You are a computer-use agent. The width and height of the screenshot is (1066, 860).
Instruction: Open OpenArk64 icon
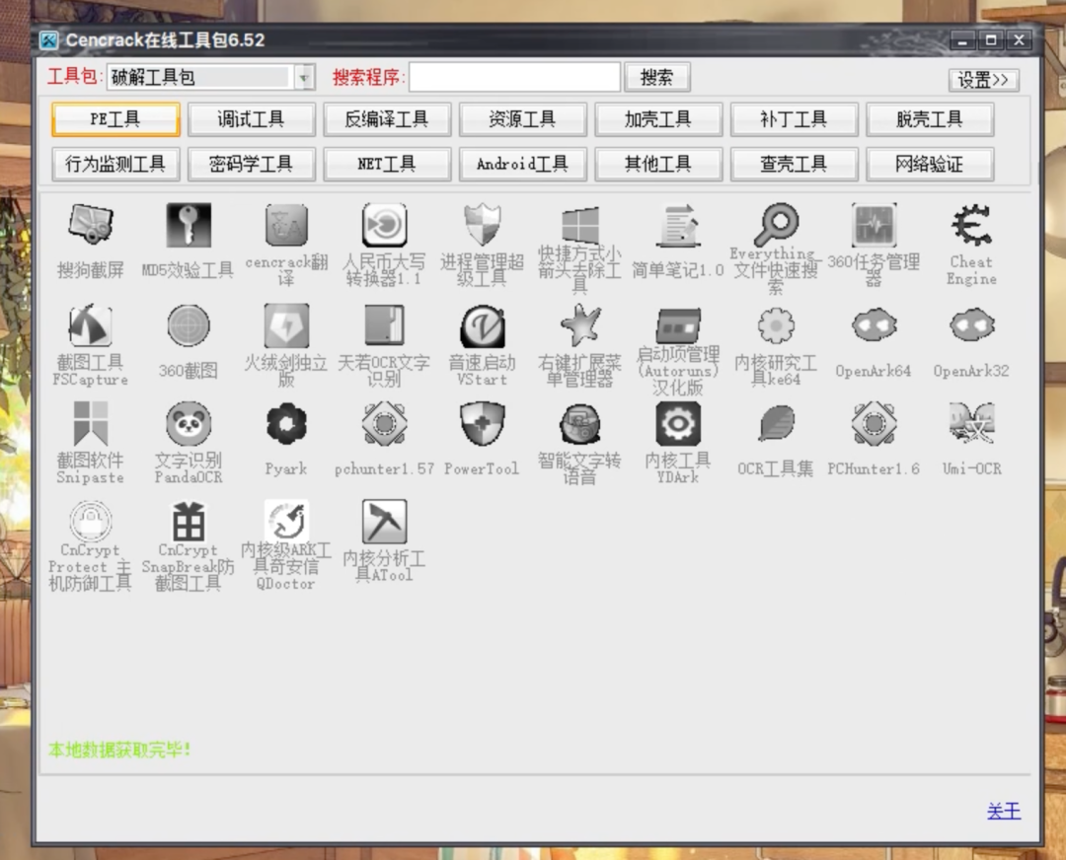point(874,325)
